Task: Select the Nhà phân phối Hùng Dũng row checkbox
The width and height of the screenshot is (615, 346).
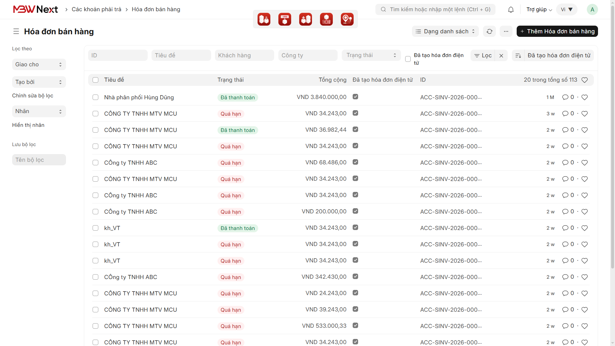Action: tap(95, 97)
